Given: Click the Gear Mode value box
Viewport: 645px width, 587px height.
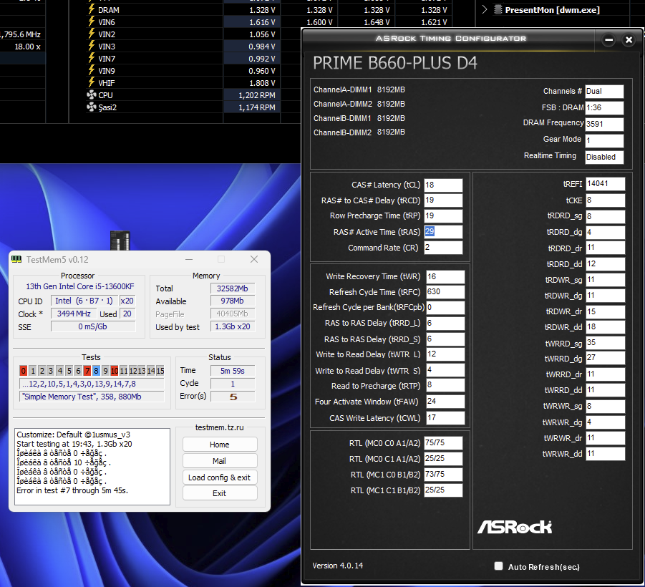Looking at the screenshot, I should pos(603,140).
